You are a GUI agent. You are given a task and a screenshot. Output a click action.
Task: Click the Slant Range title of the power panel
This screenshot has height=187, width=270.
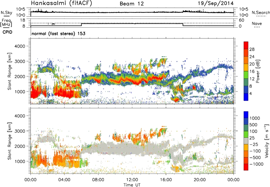coord(9,71)
